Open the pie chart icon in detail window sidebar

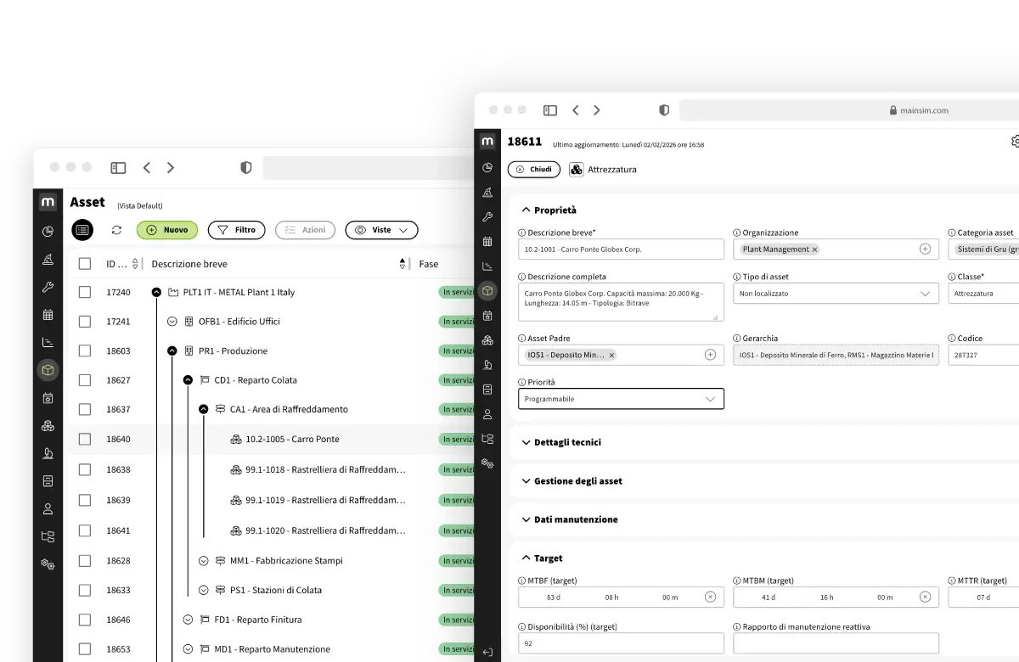click(487, 167)
